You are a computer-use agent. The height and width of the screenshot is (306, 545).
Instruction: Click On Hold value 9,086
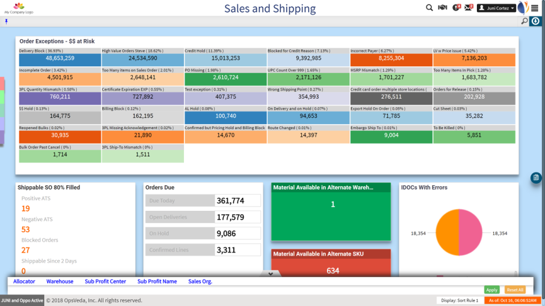(227, 233)
